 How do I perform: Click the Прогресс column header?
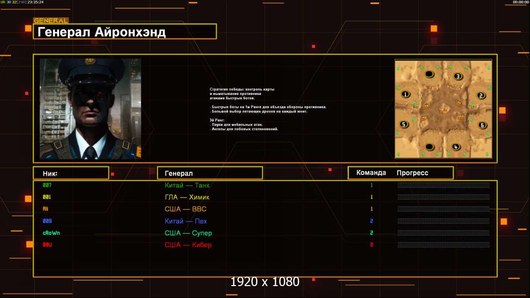pyautogui.click(x=412, y=173)
